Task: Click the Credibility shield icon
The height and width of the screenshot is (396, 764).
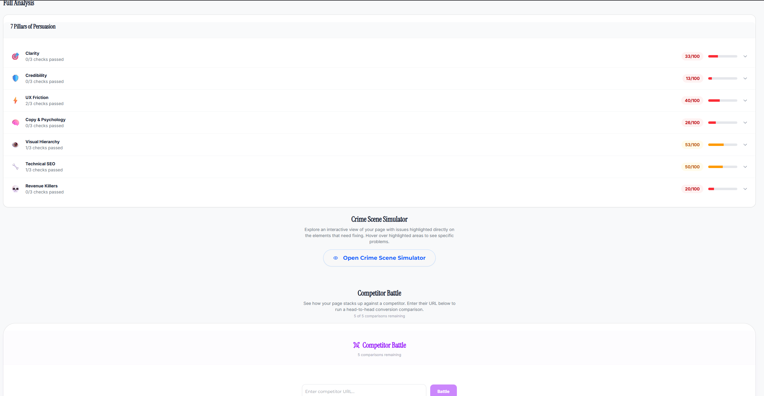Action: click(15, 78)
